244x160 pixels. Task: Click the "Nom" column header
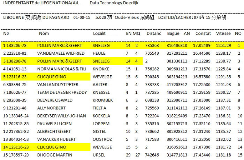tap(44, 33)
